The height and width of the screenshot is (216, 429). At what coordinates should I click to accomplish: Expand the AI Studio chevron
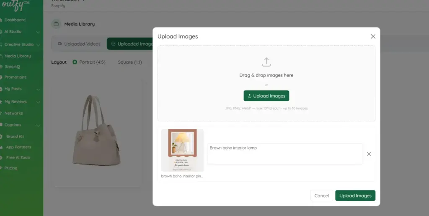click(38, 32)
